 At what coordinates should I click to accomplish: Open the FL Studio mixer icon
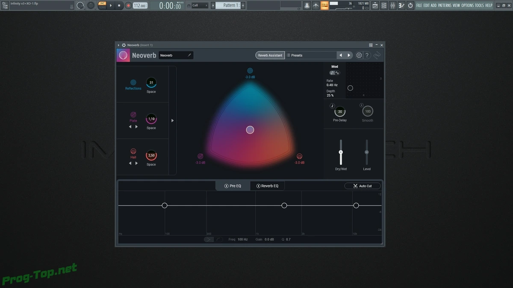click(393, 6)
